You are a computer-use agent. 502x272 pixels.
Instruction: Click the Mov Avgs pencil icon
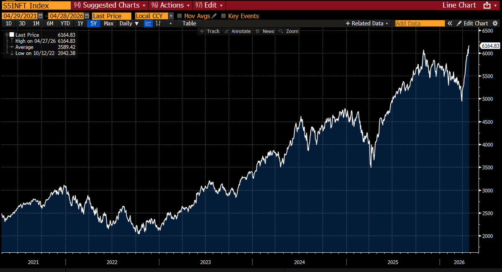214,16
